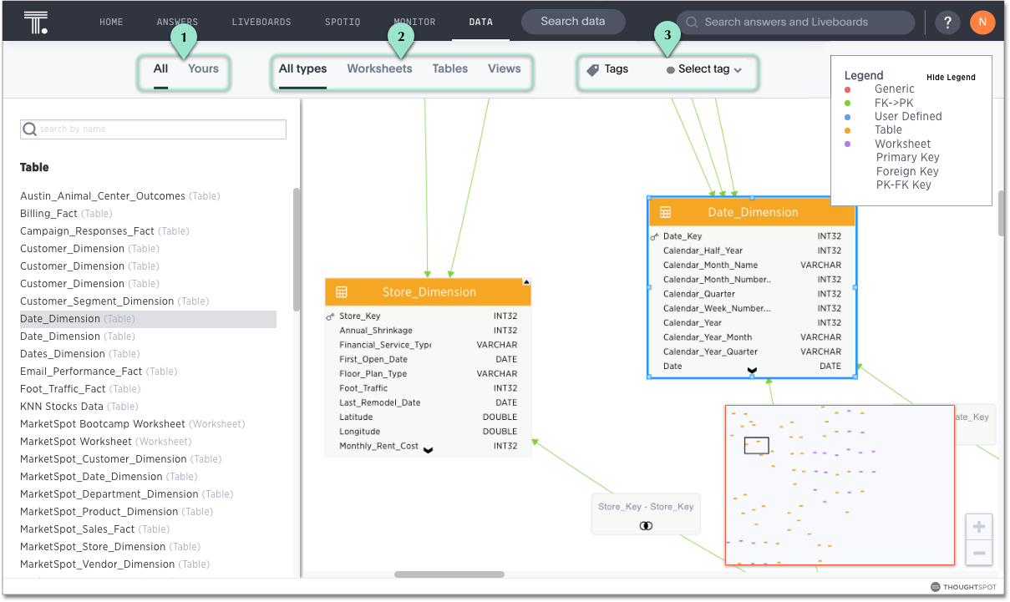Viewport: 1010px width, 602px height.
Task: Click the horizontal canvas scrollbar
Action: [x=449, y=574]
